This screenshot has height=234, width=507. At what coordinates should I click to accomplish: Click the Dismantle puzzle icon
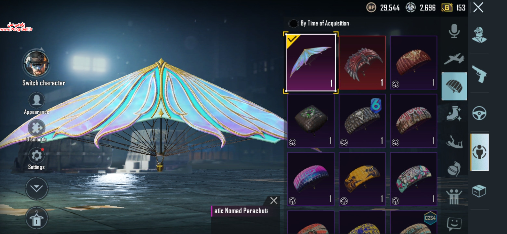click(36, 131)
